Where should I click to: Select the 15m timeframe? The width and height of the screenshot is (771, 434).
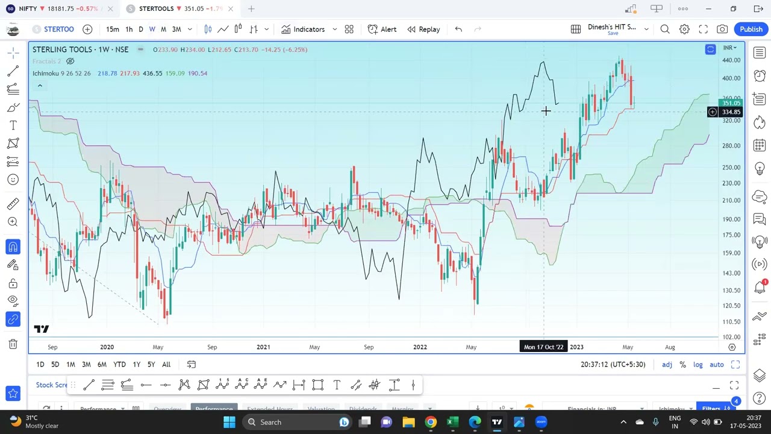click(113, 29)
